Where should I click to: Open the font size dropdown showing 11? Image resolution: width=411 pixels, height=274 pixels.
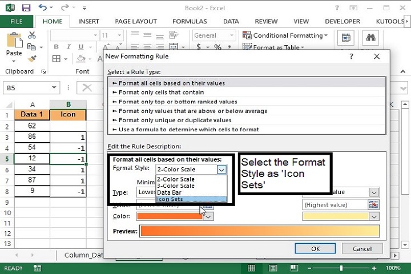[119, 35]
